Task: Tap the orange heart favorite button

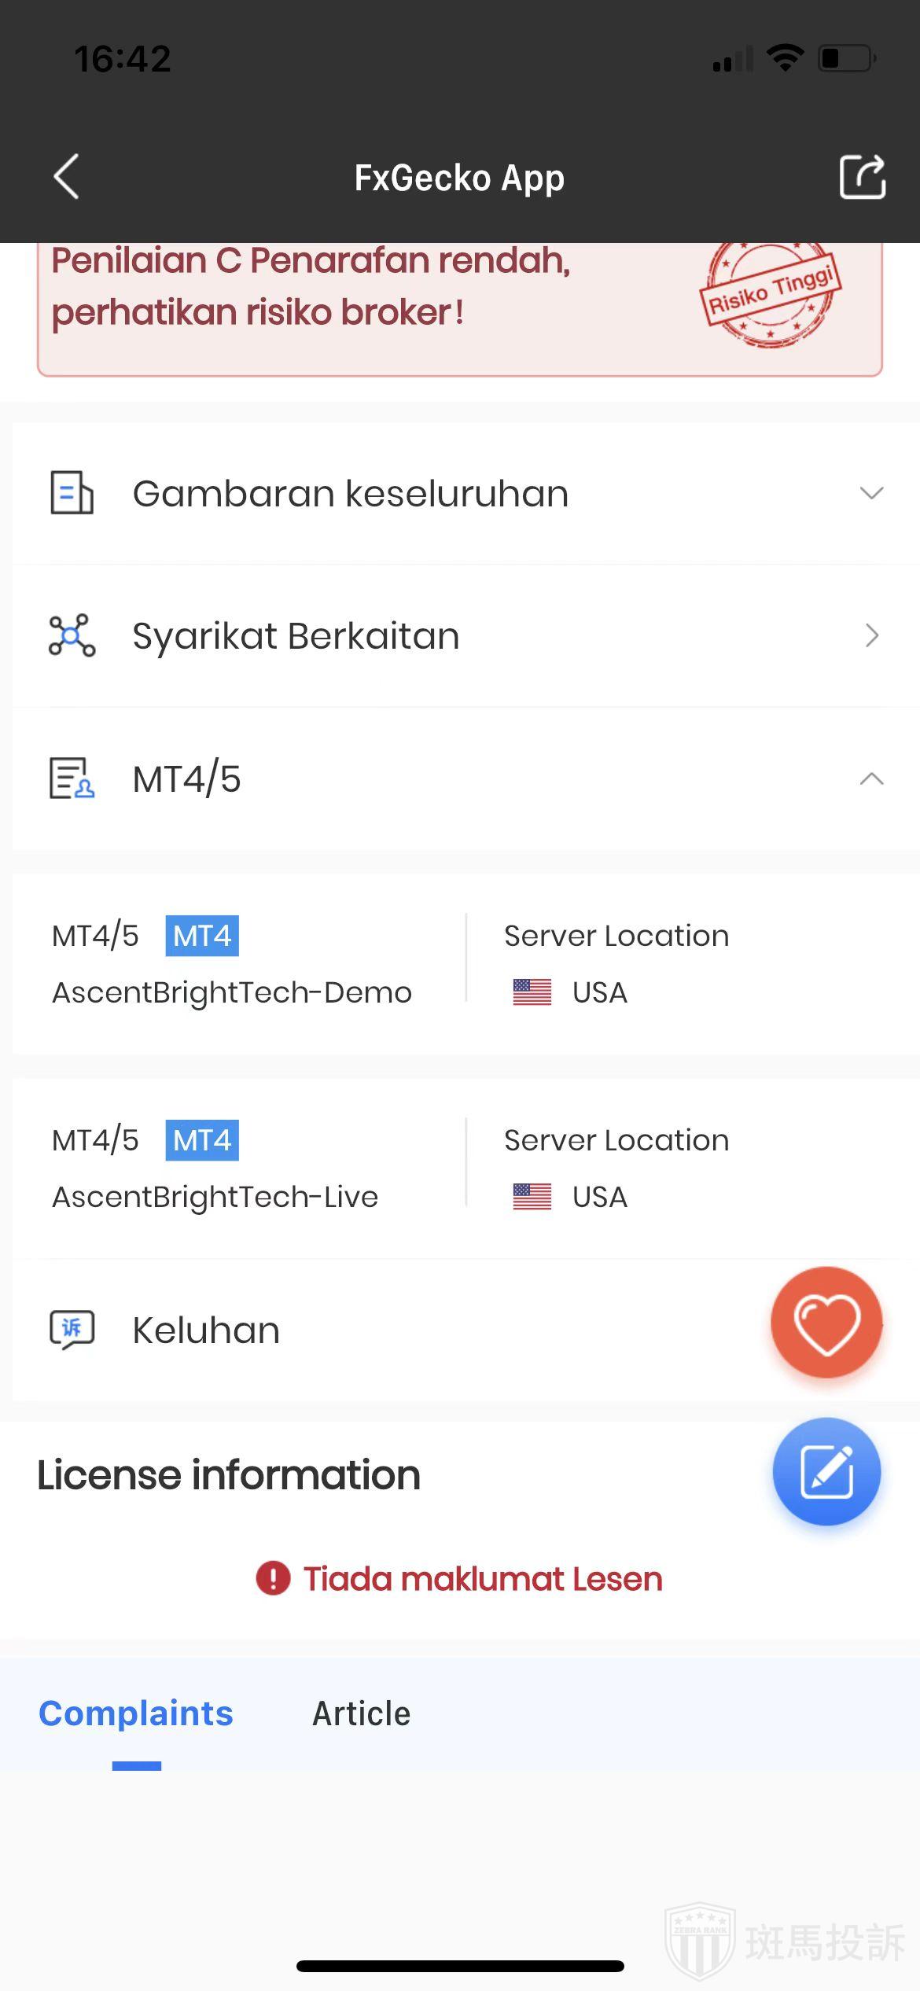Action: point(826,1323)
